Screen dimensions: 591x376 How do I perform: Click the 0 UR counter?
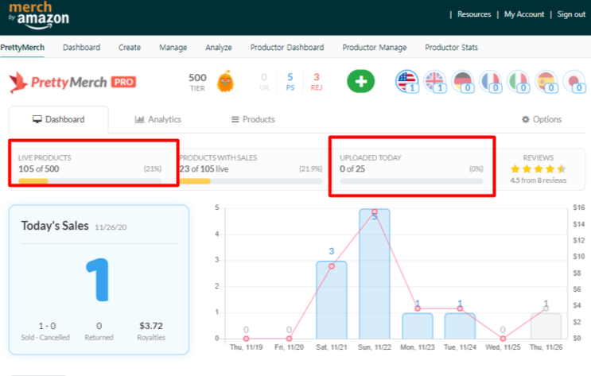pyautogui.click(x=264, y=82)
